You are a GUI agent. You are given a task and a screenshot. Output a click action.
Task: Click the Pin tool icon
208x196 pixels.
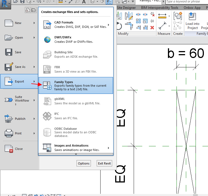[x=152, y=21]
